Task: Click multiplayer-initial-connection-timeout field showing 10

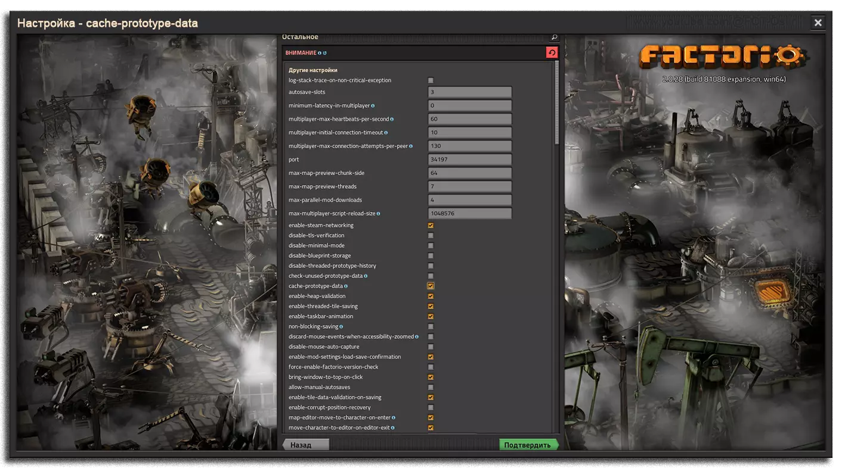Action: coord(470,133)
